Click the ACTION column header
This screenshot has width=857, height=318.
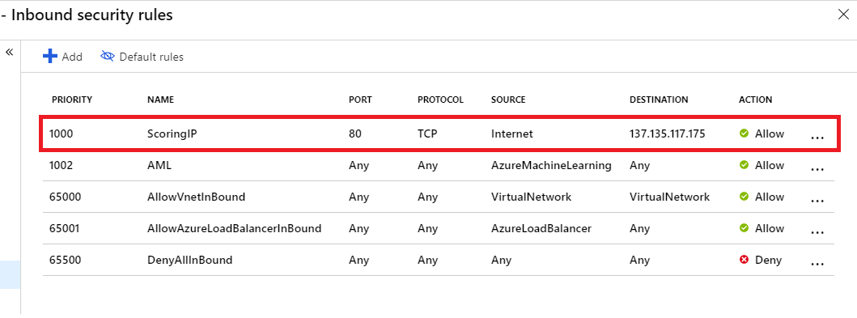coord(755,100)
